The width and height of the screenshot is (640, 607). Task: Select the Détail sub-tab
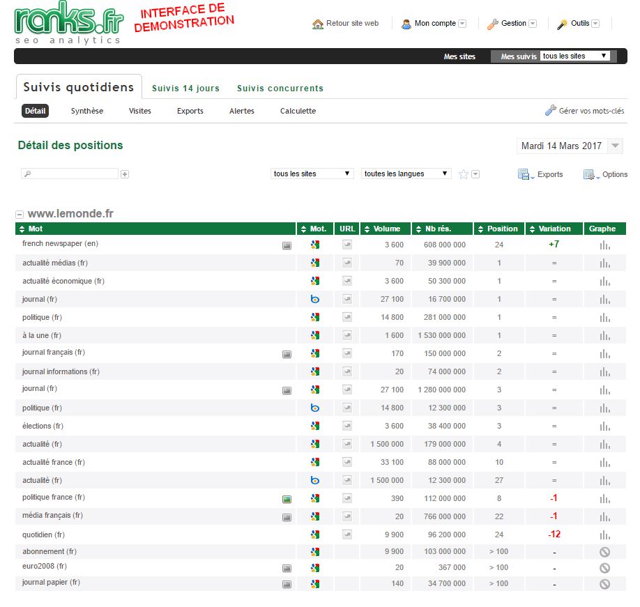click(35, 111)
